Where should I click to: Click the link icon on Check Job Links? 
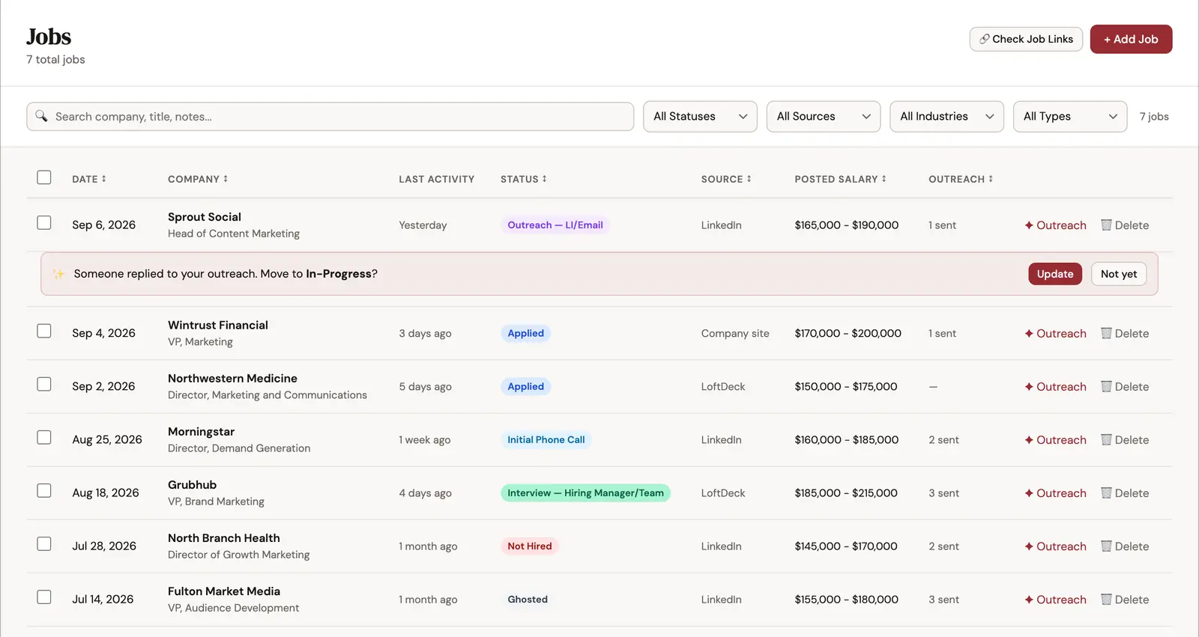985,39
